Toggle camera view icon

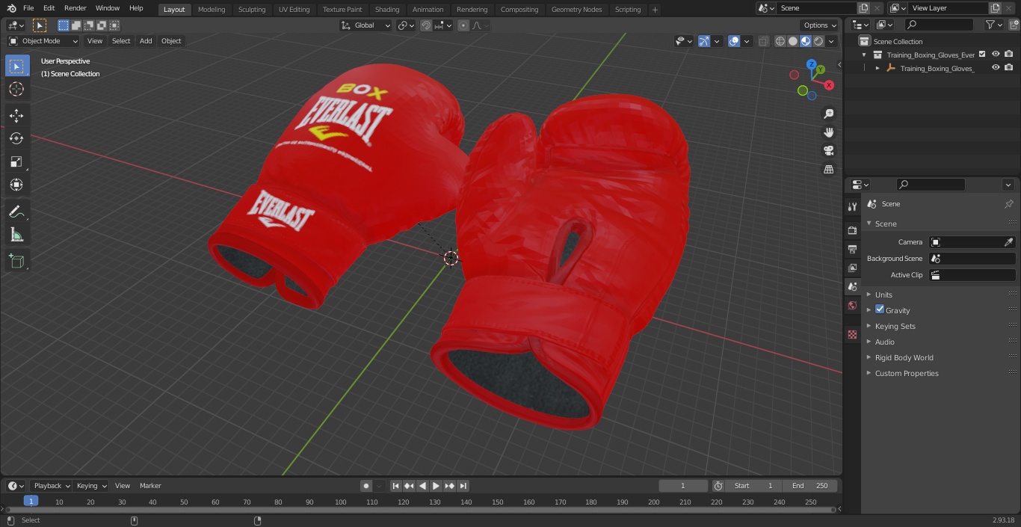click(x=828, y=151)
